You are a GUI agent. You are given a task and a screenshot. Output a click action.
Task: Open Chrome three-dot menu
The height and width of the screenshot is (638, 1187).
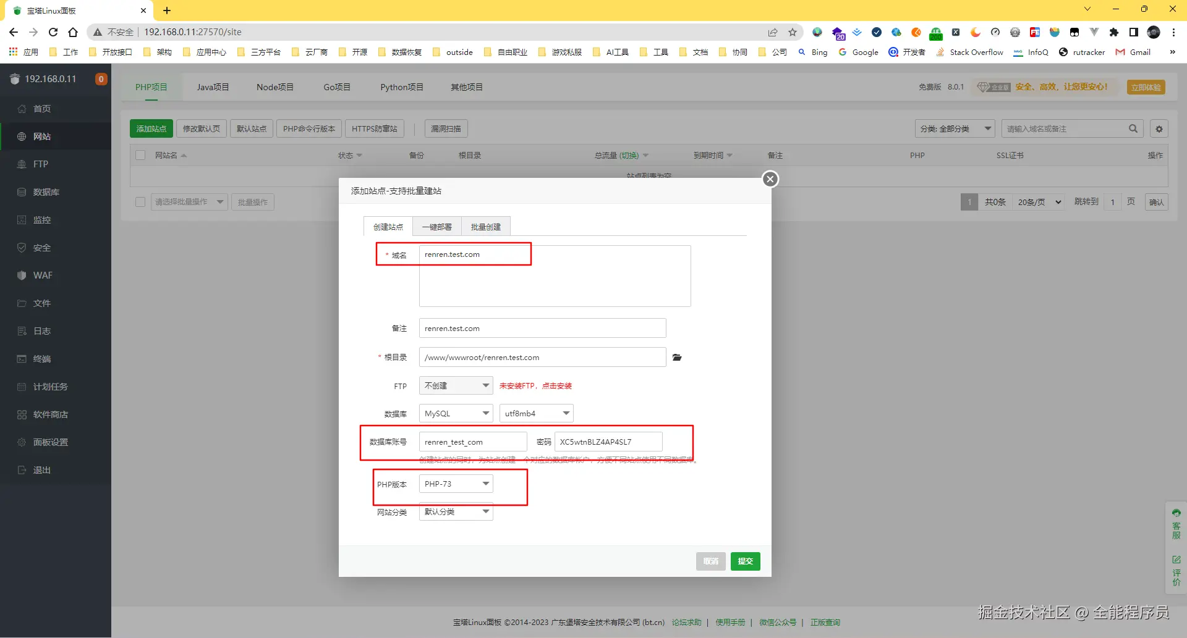tap(1173, 32)
